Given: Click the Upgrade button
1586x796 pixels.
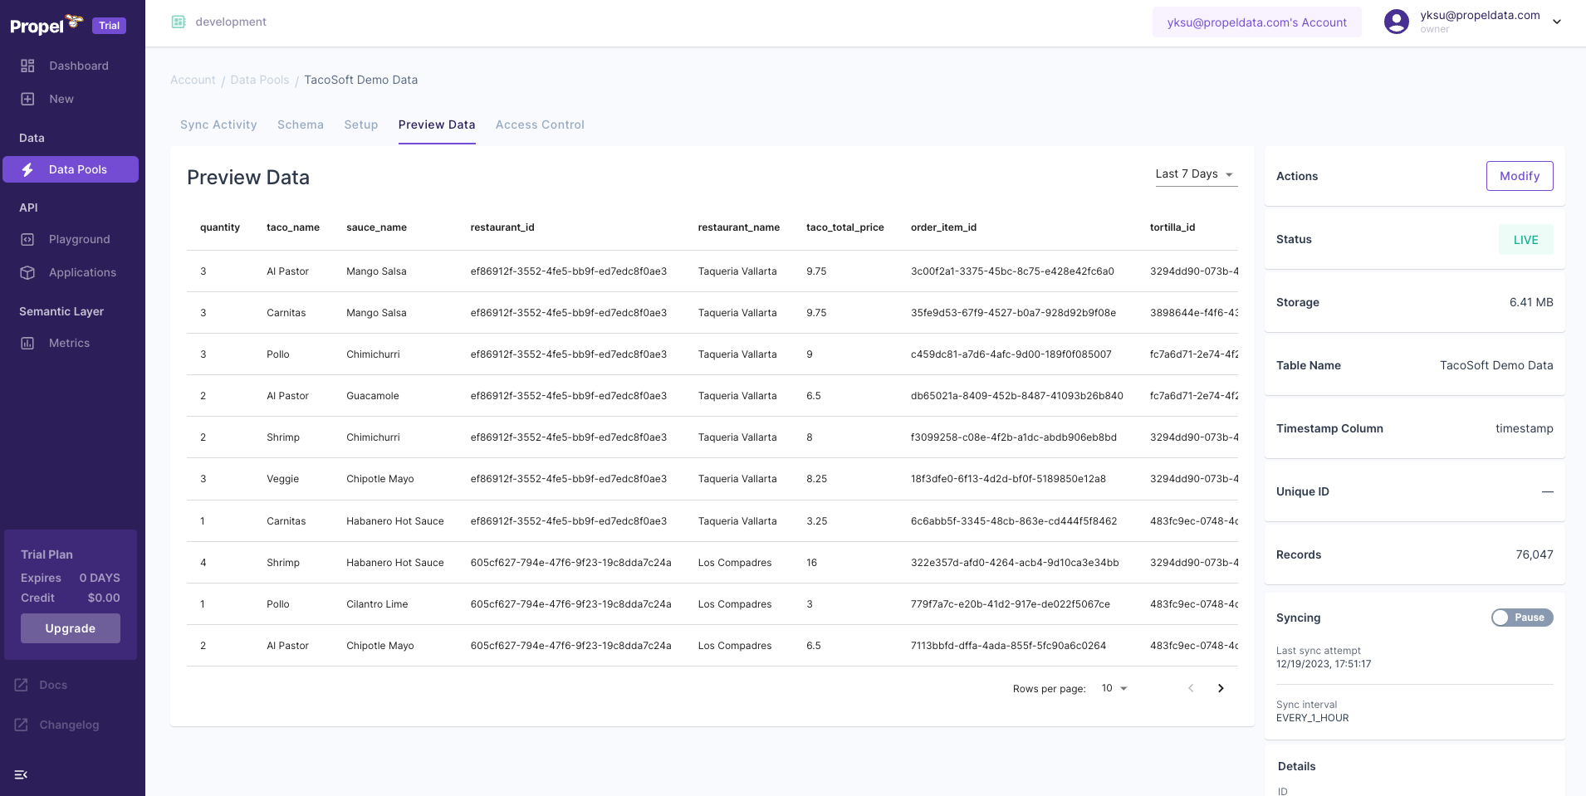Looking at the screenshot, I should pos(70,628).
